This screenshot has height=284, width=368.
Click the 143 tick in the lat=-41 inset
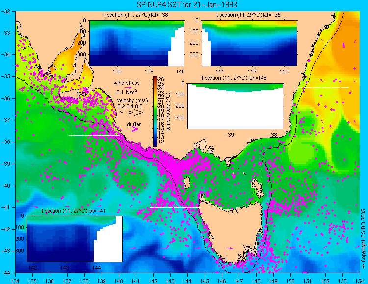(x=65, y=268)
